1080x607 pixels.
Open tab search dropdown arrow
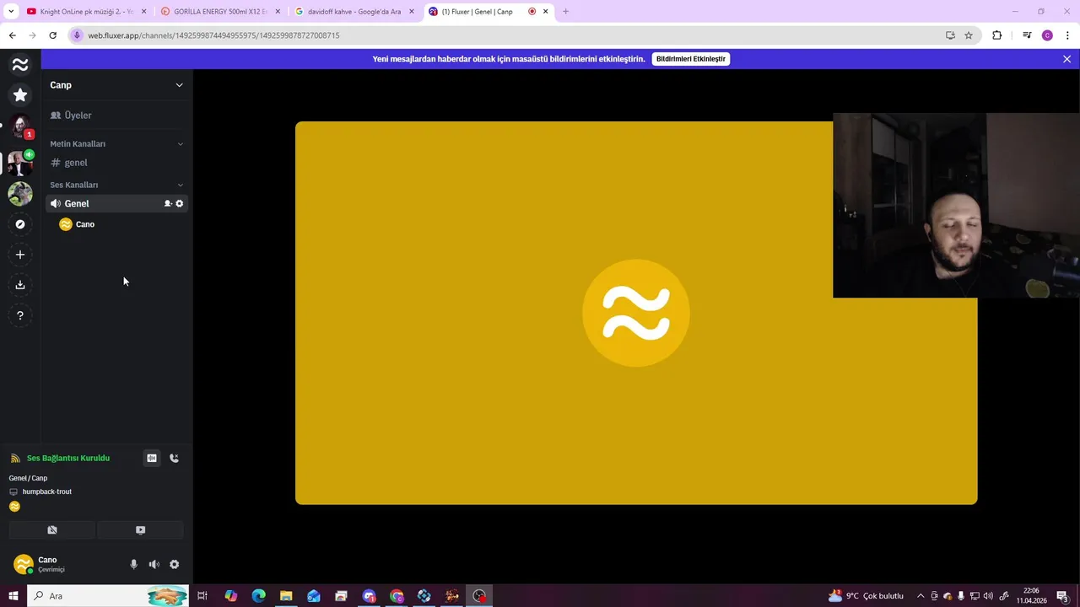click(11, 12)
